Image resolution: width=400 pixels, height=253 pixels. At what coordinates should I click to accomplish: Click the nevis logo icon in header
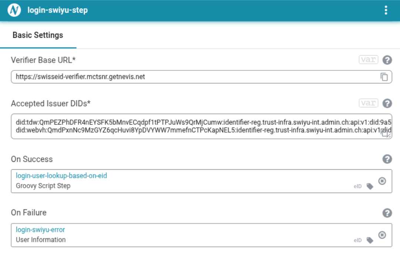[14, 10]
